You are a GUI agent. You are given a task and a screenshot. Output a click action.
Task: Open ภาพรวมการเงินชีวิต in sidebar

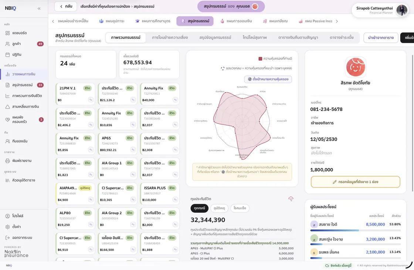coord(24,96)
